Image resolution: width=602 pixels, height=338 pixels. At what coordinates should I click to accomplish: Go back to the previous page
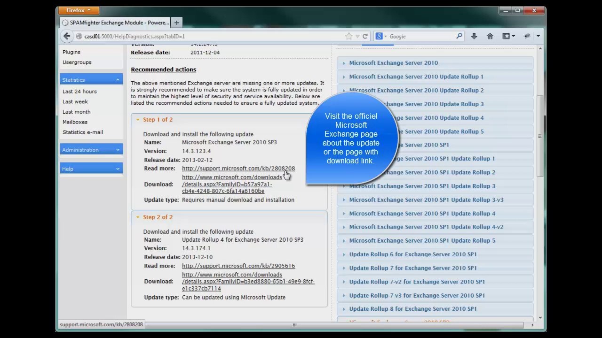pyautogui.click(x=67, y=36)
